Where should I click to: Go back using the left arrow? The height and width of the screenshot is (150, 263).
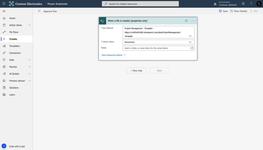tap(39, 11)
